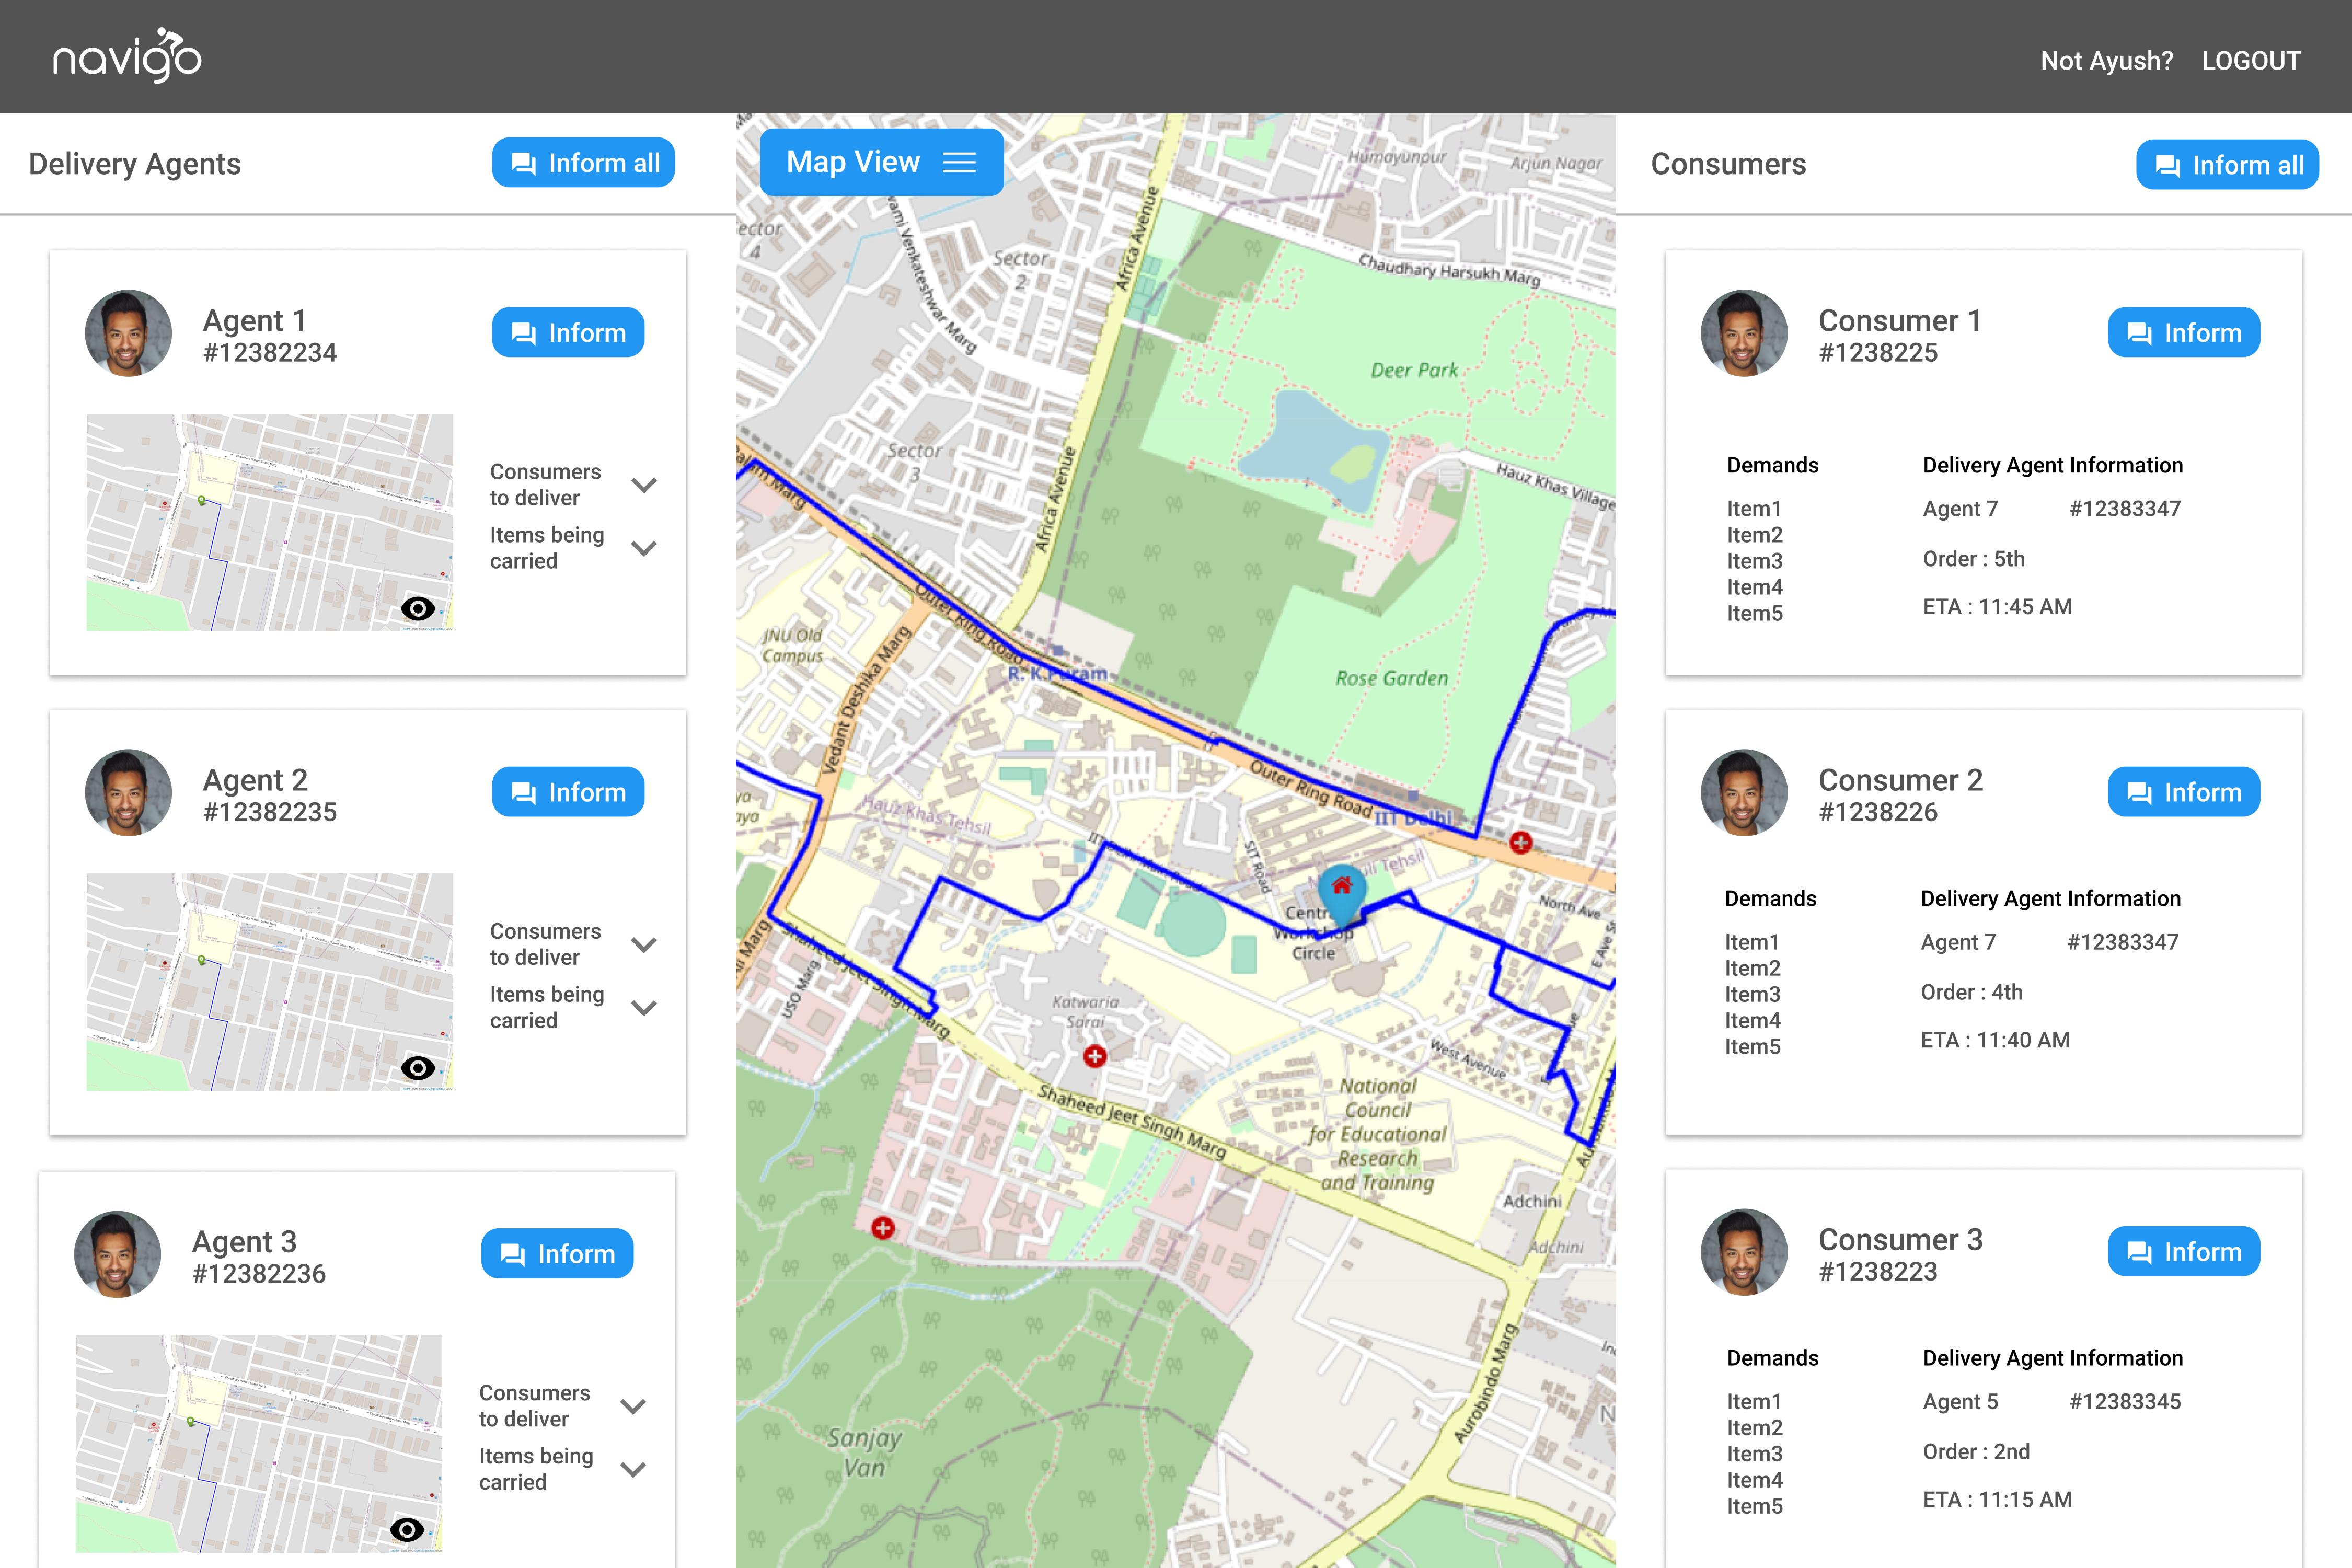This screenshot has height=1568, width=2352.
Task: Expand Agent 2 Items being carried
Action: [x=644, y=1008]
